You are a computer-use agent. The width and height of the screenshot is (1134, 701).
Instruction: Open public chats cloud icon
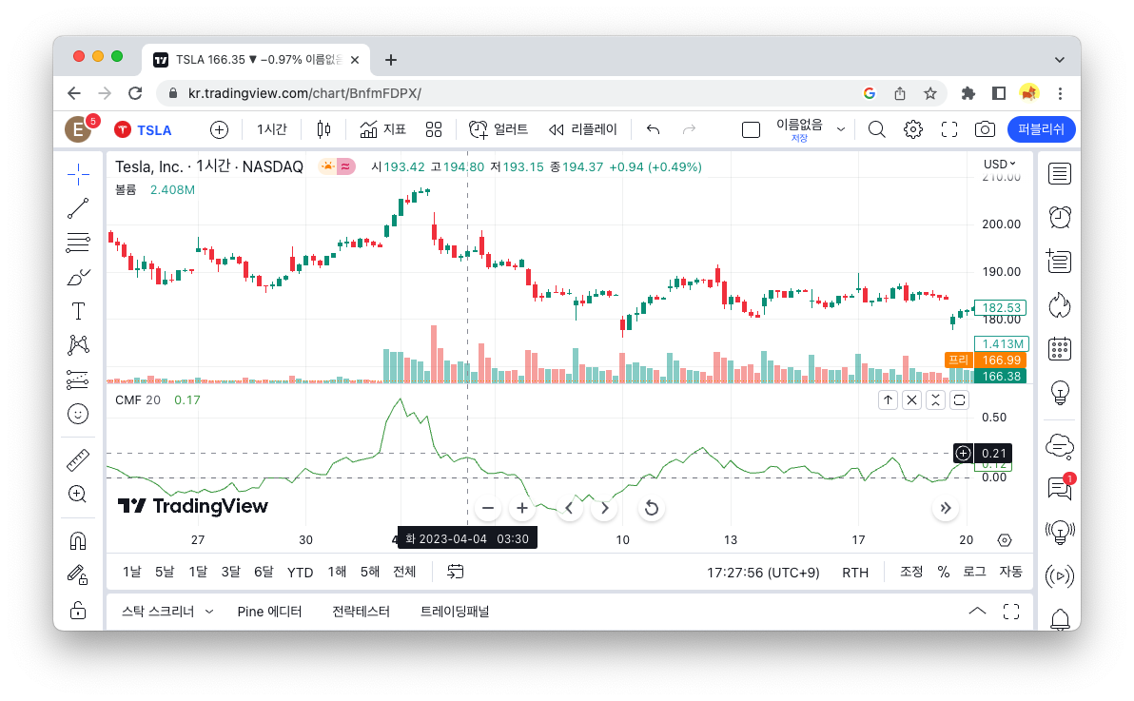[1060, 446]
